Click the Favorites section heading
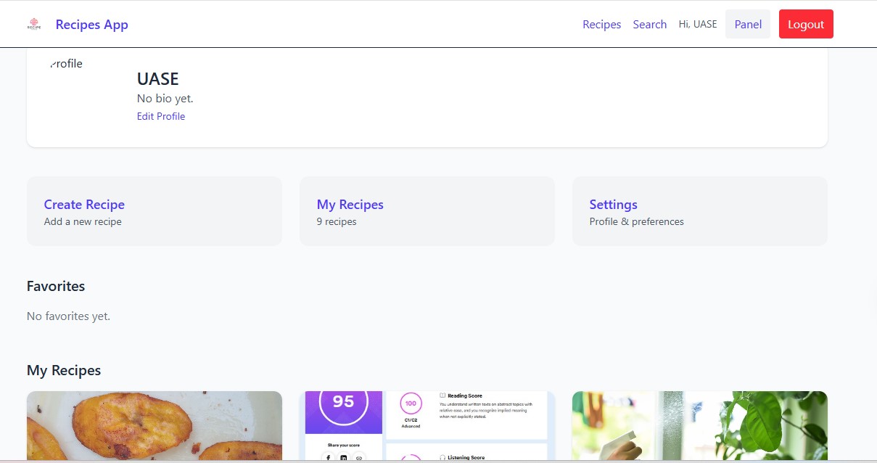Screen dimensions: 877x463 coord(56,286)
